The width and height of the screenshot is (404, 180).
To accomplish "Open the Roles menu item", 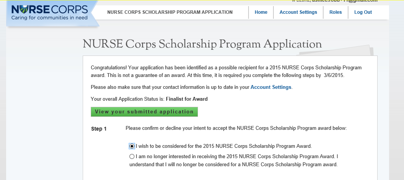I will 335,12.
